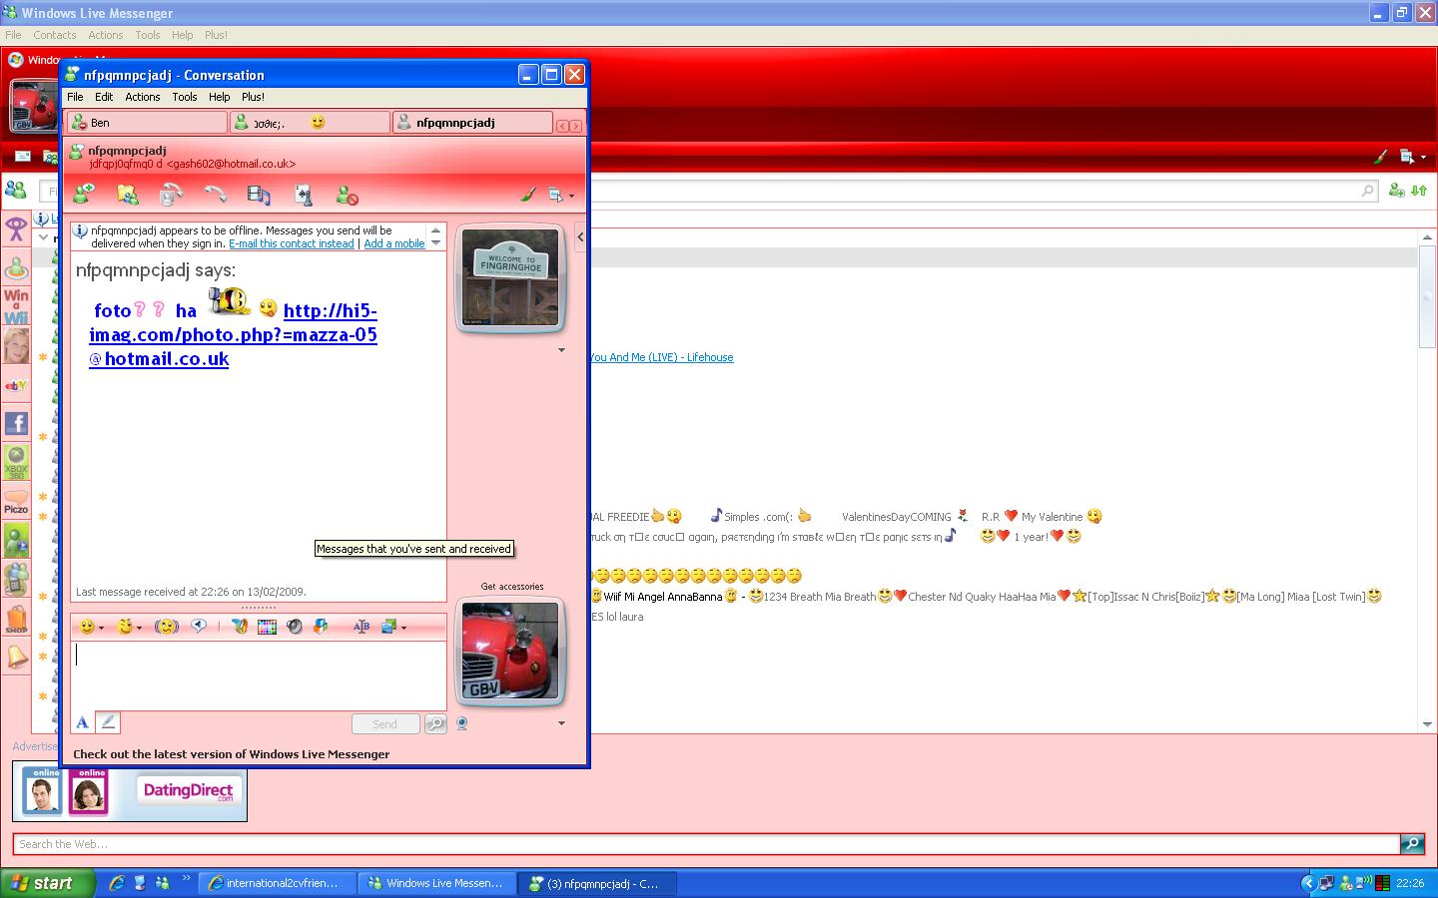Screen dimensions: 1438x898
Task: Click the colored cubes icon
Action: (x=321, y=627)
